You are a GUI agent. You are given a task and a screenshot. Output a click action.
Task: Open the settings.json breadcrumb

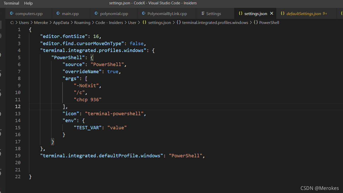[x=160, y=22]
